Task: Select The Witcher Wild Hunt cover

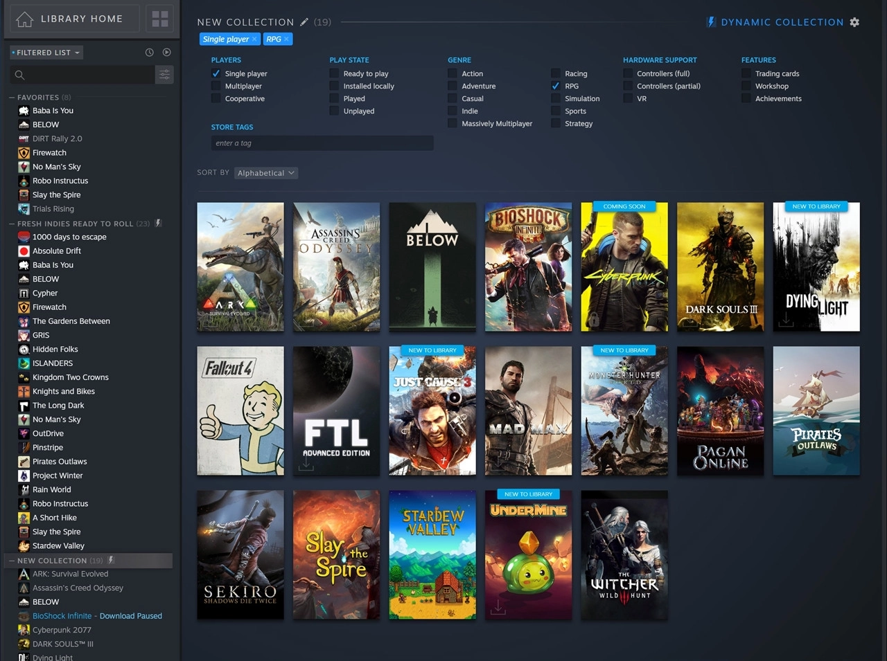Action: point(624,555)
